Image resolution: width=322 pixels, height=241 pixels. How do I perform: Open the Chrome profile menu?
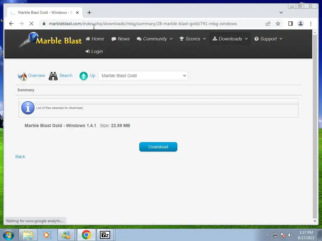(301, 24)
